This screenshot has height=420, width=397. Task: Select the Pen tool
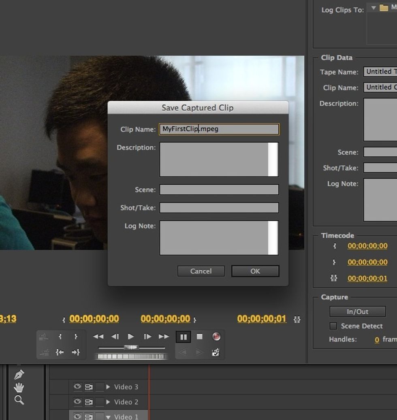pyautogui.click(x=19, y=375)
